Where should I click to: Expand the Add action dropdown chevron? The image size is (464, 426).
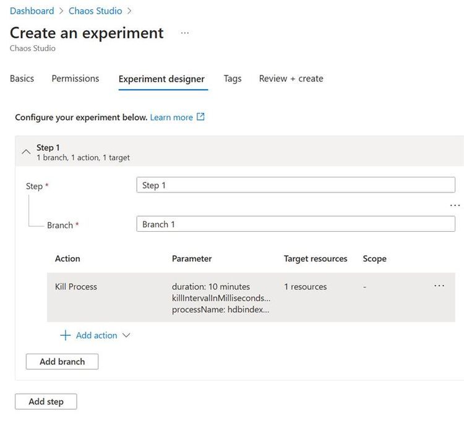click(x=126, y=335)
